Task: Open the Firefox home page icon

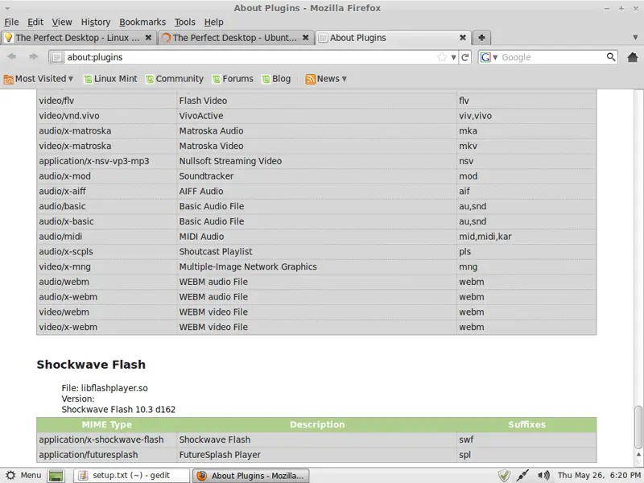Action: [633, 57]
